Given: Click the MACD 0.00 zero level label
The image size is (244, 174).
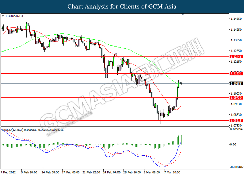Looking at the screenshot, I should click(233, 144).
